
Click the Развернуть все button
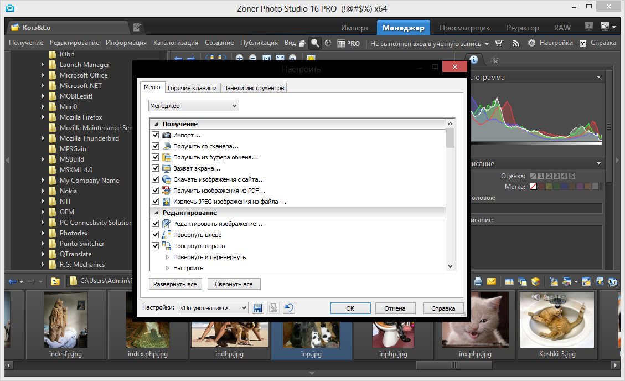coord(175,284)
